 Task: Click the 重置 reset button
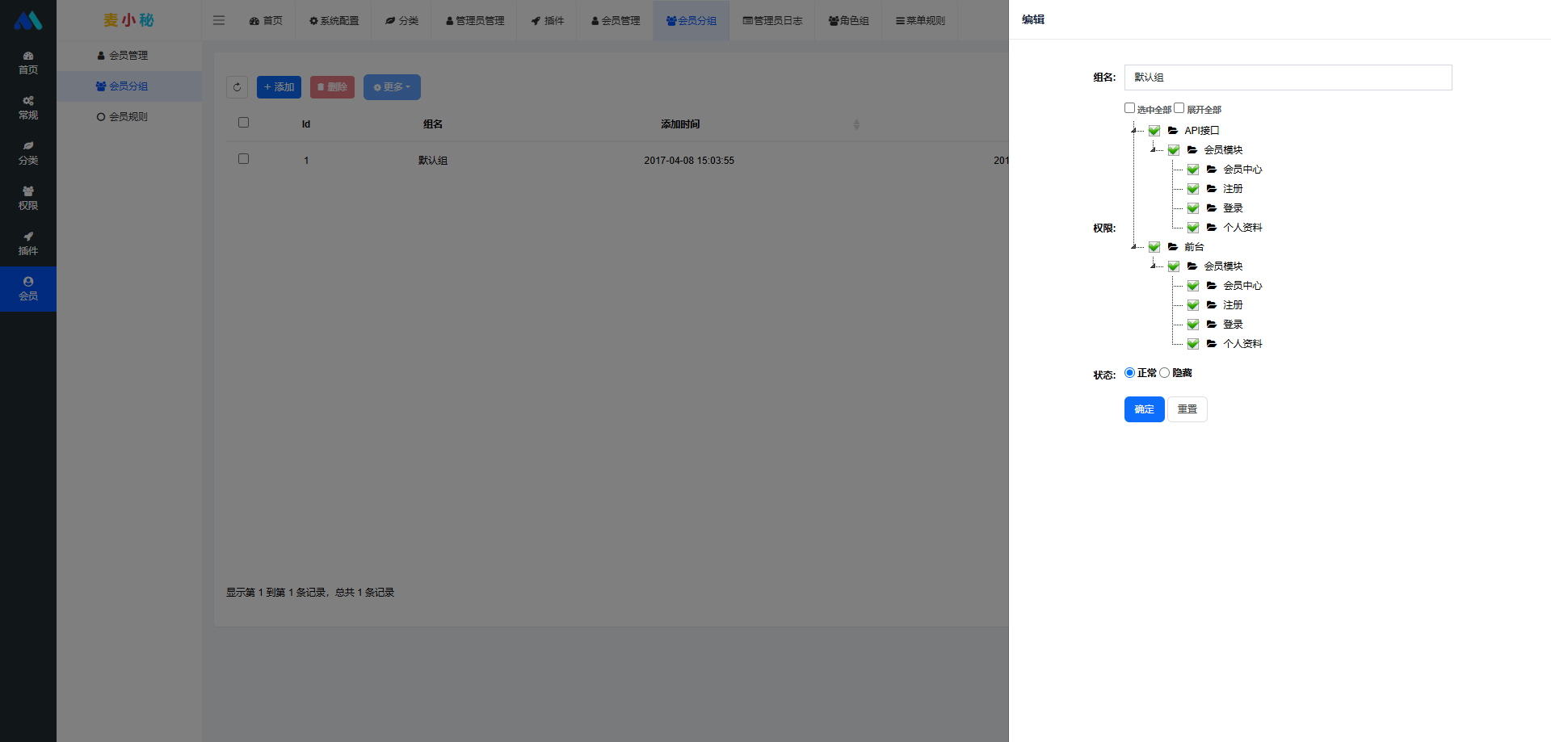click(x=1187, y=409)
